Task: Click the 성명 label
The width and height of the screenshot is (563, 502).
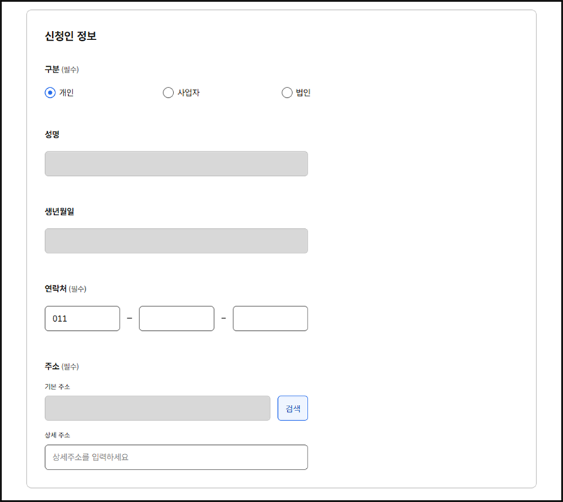Action: tap(52, 134)
